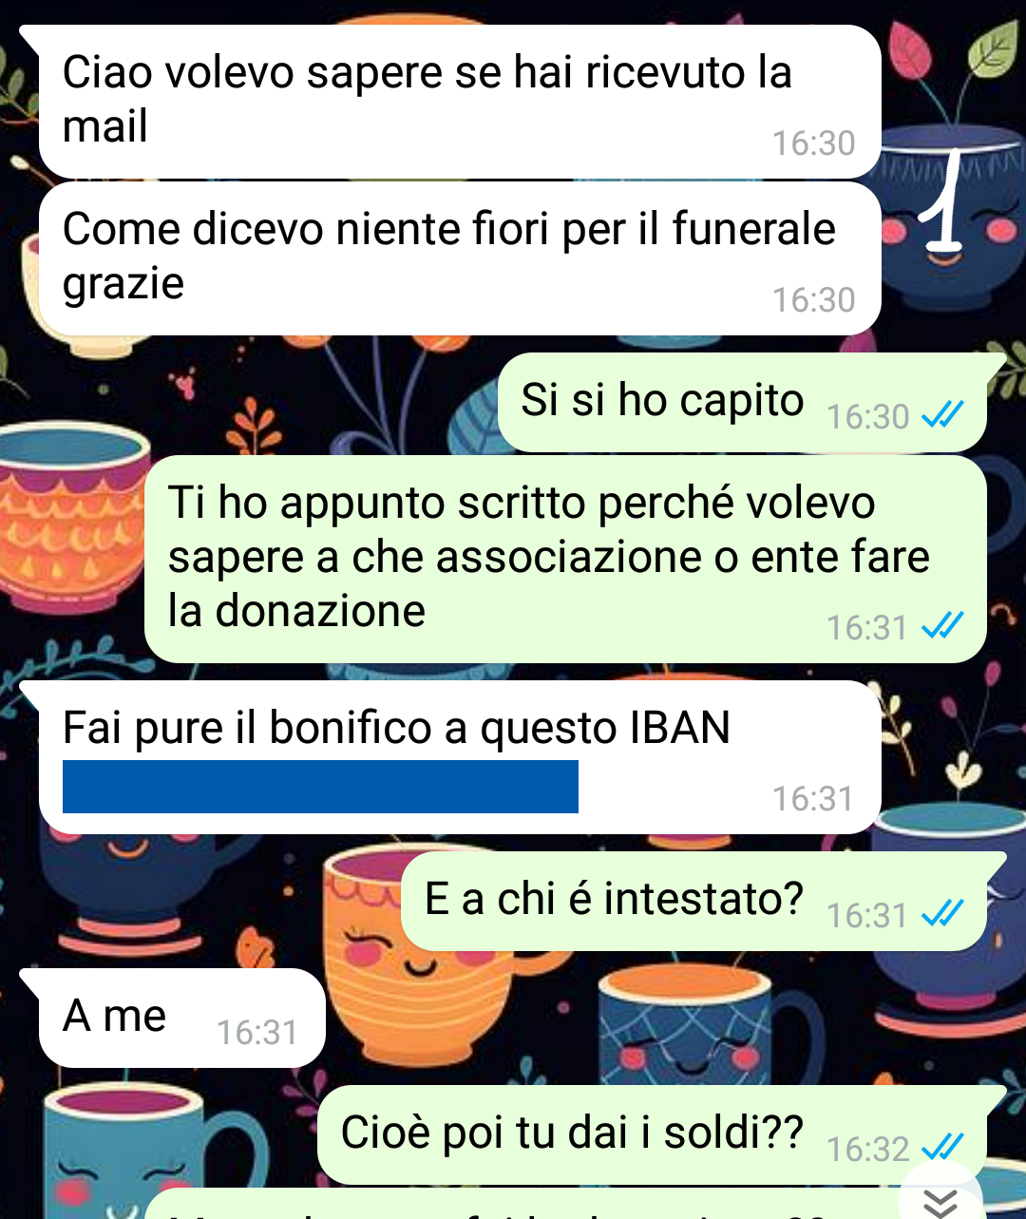
Task: Select the 'E a chi é intestato?' message
Action: point(693,902)
